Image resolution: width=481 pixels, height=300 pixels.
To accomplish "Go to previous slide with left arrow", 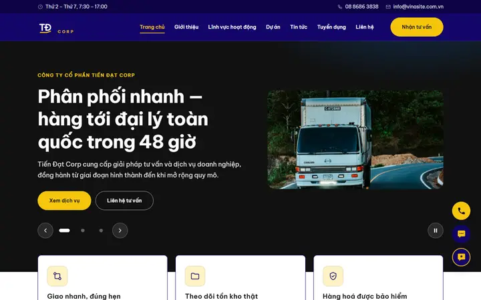I will [45, 231].
